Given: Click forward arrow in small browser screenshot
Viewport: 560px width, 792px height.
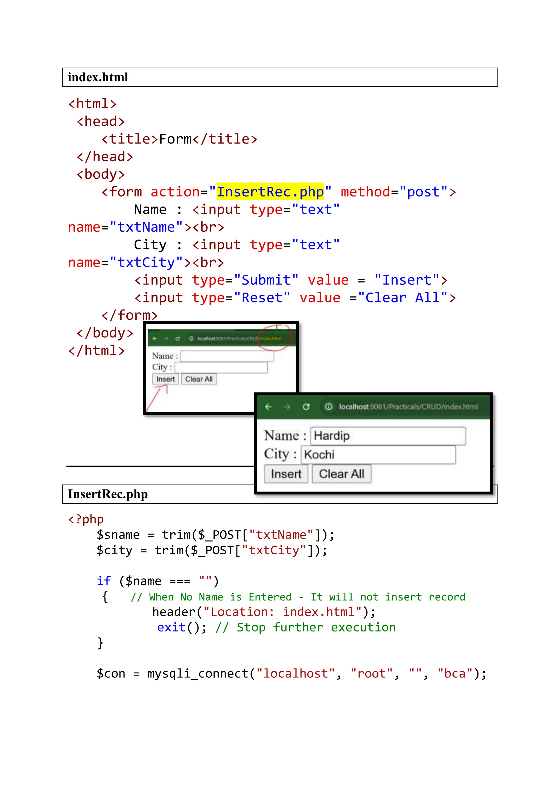Looking at the screenshot, I should click(x=166, y=339).
